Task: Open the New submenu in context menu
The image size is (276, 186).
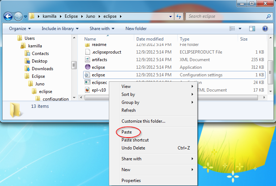Action: (126, 170)
